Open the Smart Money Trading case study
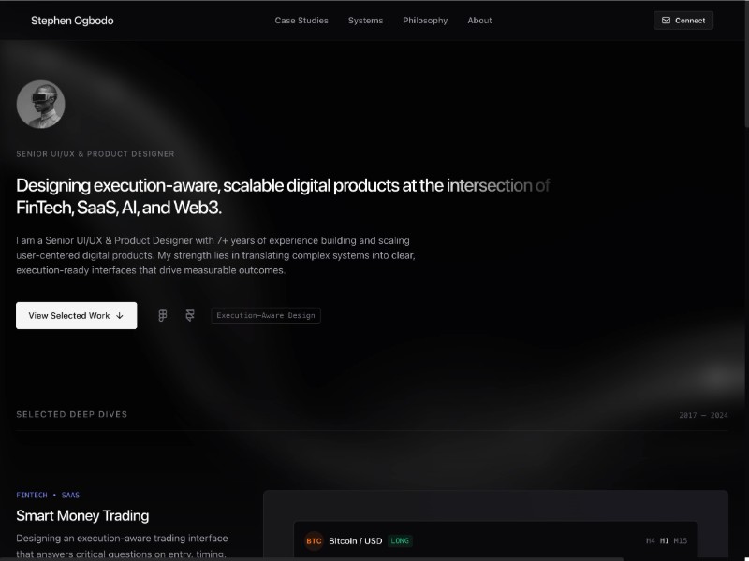 coord(81,515)
